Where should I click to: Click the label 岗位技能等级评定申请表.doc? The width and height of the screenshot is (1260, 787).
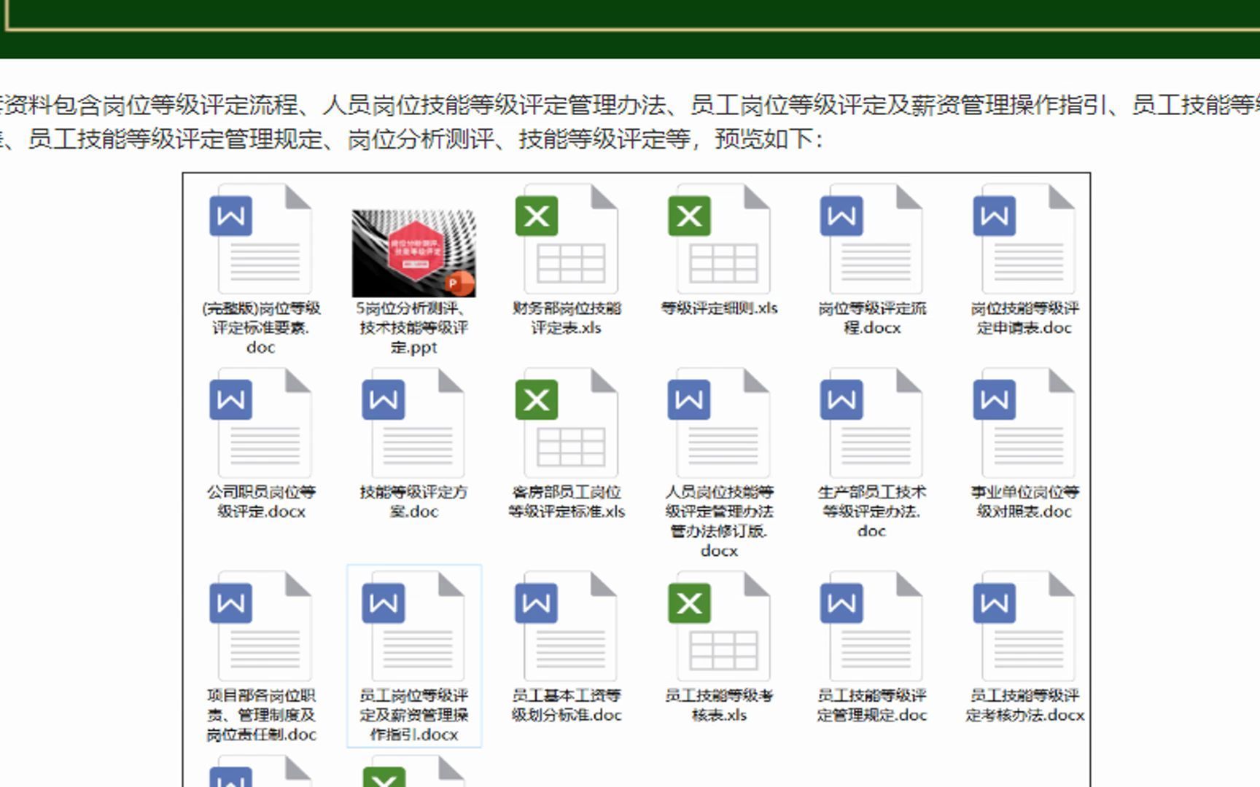(x=1024, y=318)
